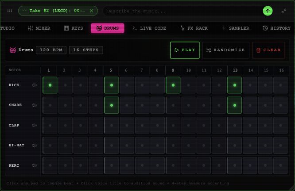This screenshot has height=191, width=295.
Task: Enable Perc pad at step 4
Action: point(96,165)
